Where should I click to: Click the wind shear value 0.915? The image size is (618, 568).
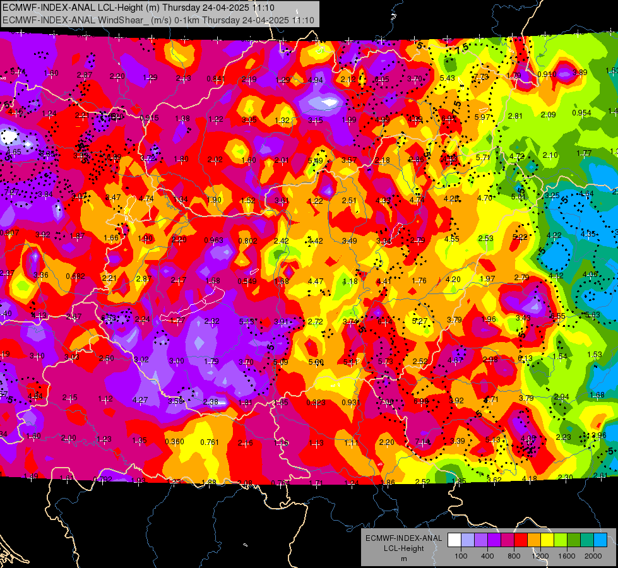tap(150, 118)
